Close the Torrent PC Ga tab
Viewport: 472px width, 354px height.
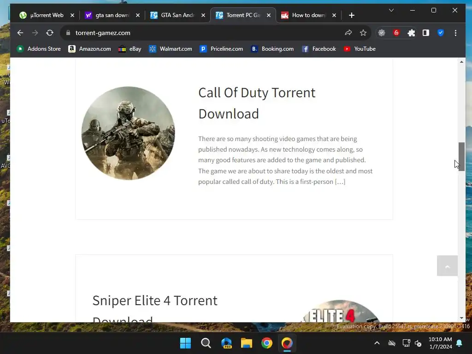pos(269,15)
